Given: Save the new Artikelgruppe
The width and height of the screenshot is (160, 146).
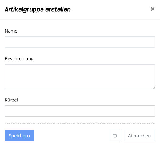Looking at the screenshot, I should click(19, 136).
